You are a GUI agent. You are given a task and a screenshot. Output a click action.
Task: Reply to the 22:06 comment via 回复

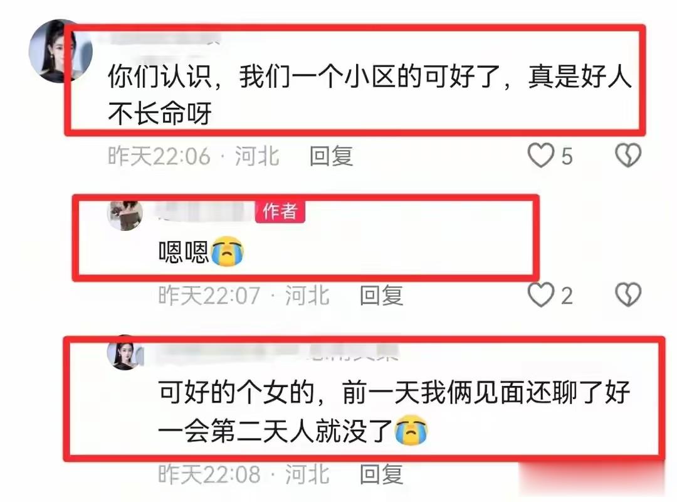[331, 156]
